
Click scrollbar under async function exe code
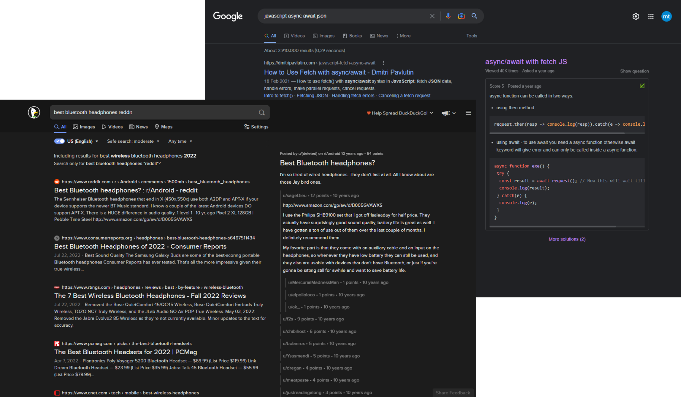coord(552,226)
